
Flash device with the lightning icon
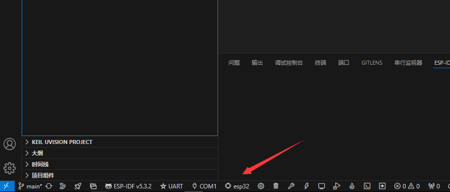point(306,186)
